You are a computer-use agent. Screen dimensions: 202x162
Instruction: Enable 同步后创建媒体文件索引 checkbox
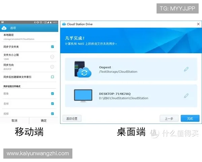(x=53, y=77)
